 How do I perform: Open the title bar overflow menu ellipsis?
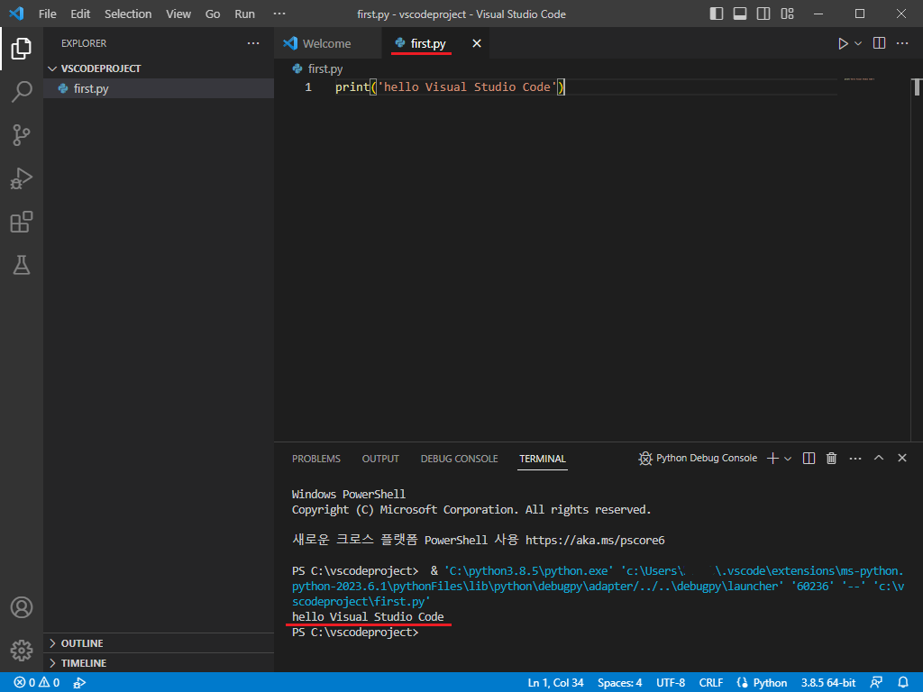(279, 14)
